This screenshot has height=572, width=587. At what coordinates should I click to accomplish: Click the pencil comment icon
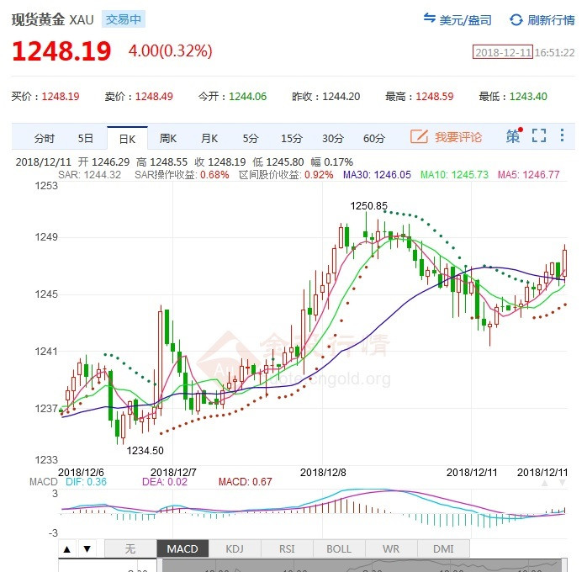pos(419,137)
